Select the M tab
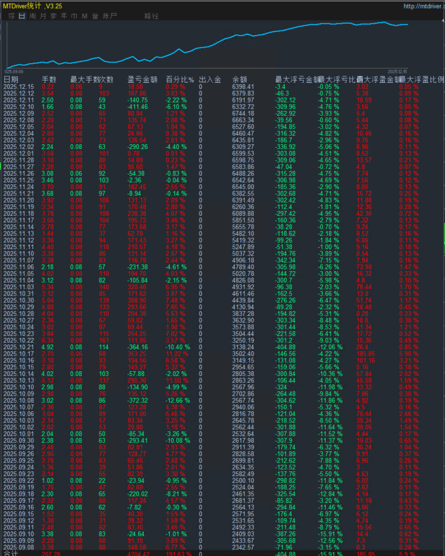 click(x=85, y=16)
